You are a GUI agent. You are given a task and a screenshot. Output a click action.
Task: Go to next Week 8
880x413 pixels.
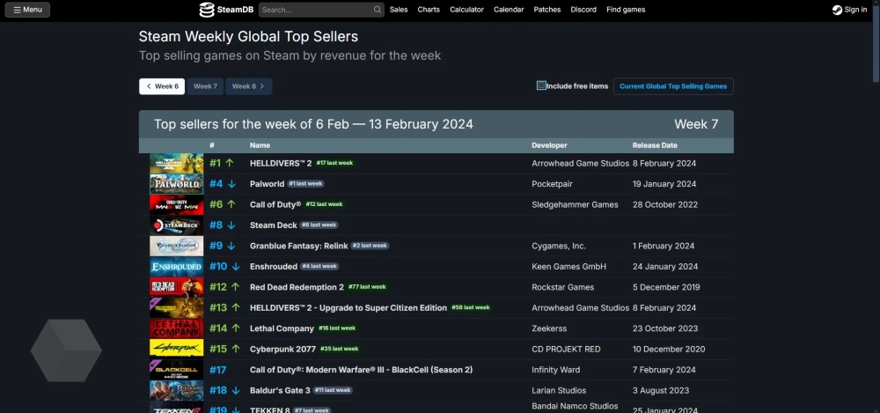click(x=248, y=86)
